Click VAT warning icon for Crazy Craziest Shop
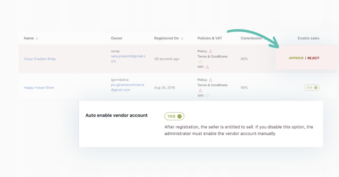 [x=207, y=67]
